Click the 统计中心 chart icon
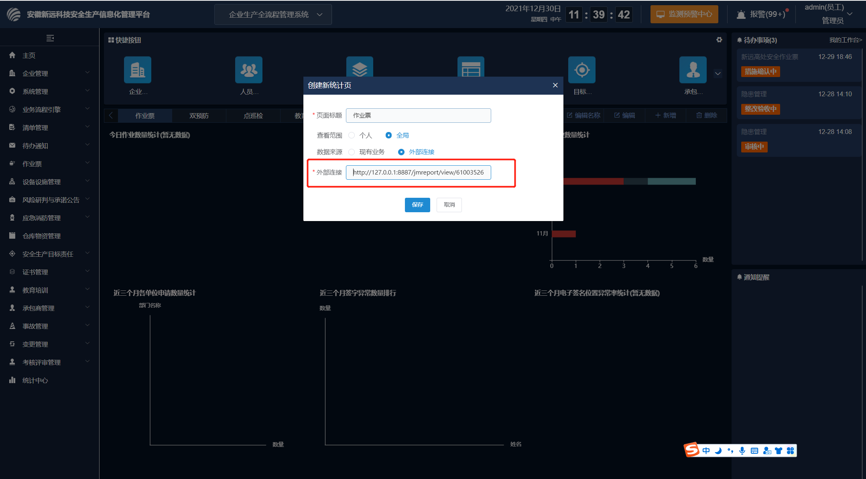The height and width of the screenshot is (479, 866). [x=12, y=380]
